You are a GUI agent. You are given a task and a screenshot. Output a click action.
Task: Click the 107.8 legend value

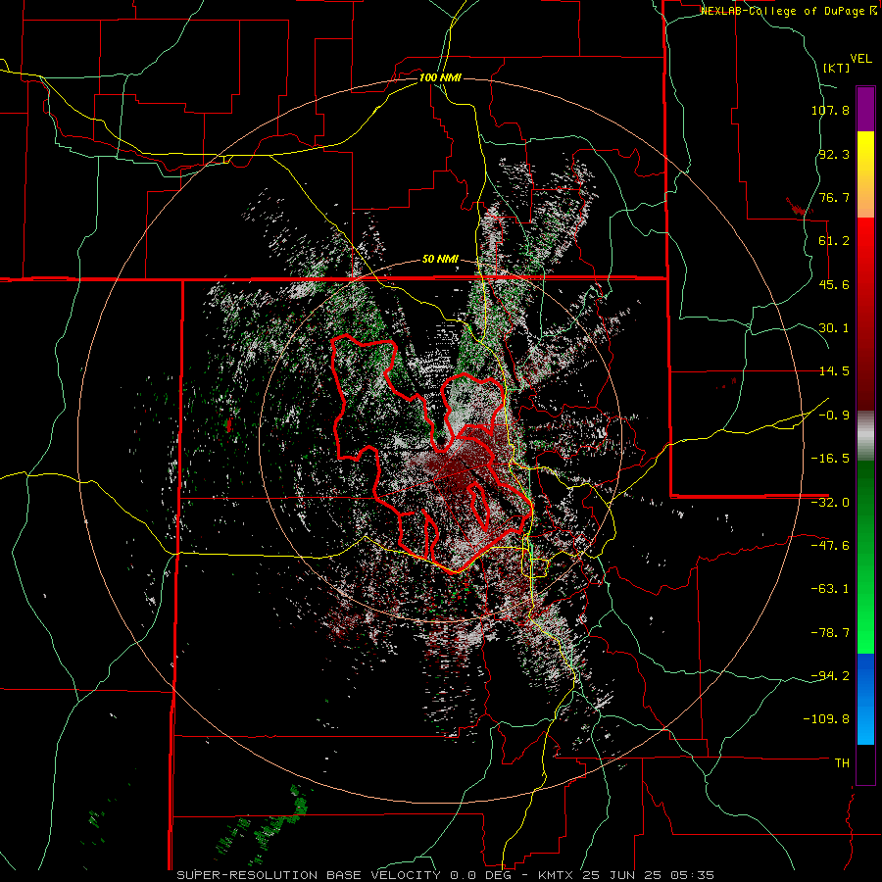click(830, 110)
